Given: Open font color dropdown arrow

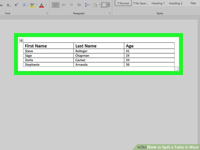Looking at the screenshot, I should [x=46, y=5].
